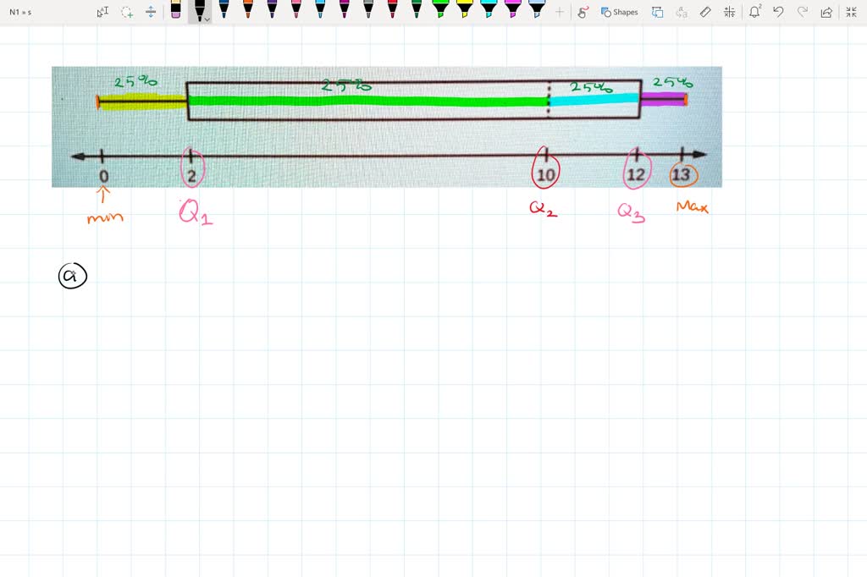The image size is (867, 577).
Task: Open the Share options
Action: point(827,12)
